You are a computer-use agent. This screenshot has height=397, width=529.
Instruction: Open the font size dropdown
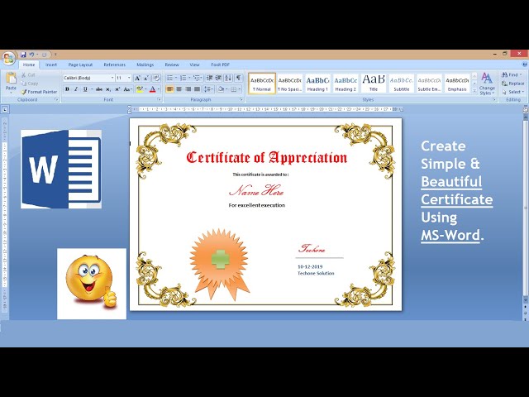[129, 78]
